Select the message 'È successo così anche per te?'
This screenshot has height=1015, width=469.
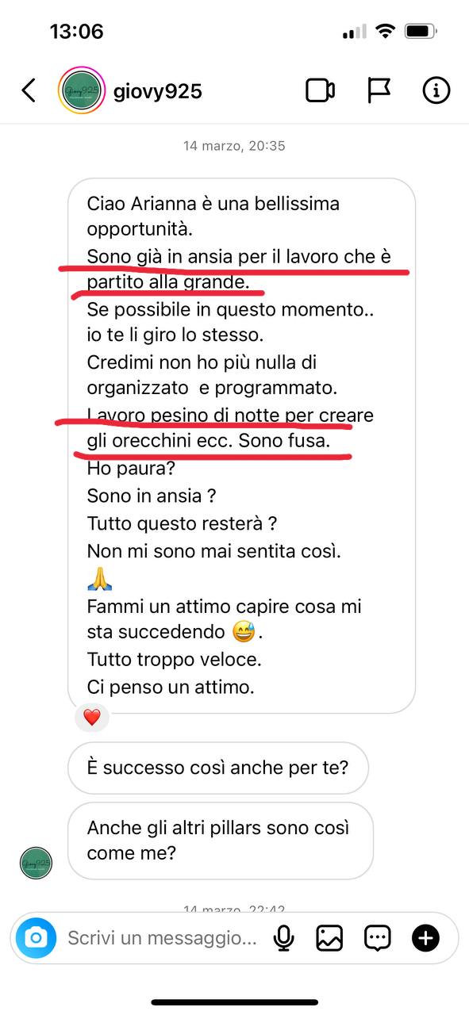tap(218, 768)
